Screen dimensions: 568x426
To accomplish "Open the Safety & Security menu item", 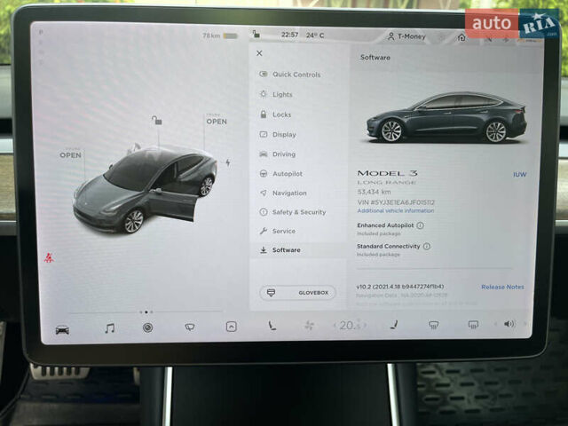I will 298,212.
